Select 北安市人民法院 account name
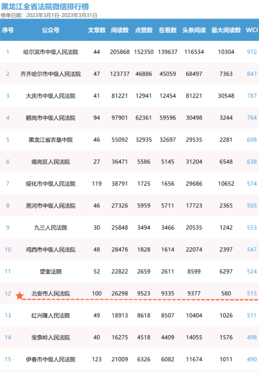Screen dimensions: 259x372 tap(50, 293)
